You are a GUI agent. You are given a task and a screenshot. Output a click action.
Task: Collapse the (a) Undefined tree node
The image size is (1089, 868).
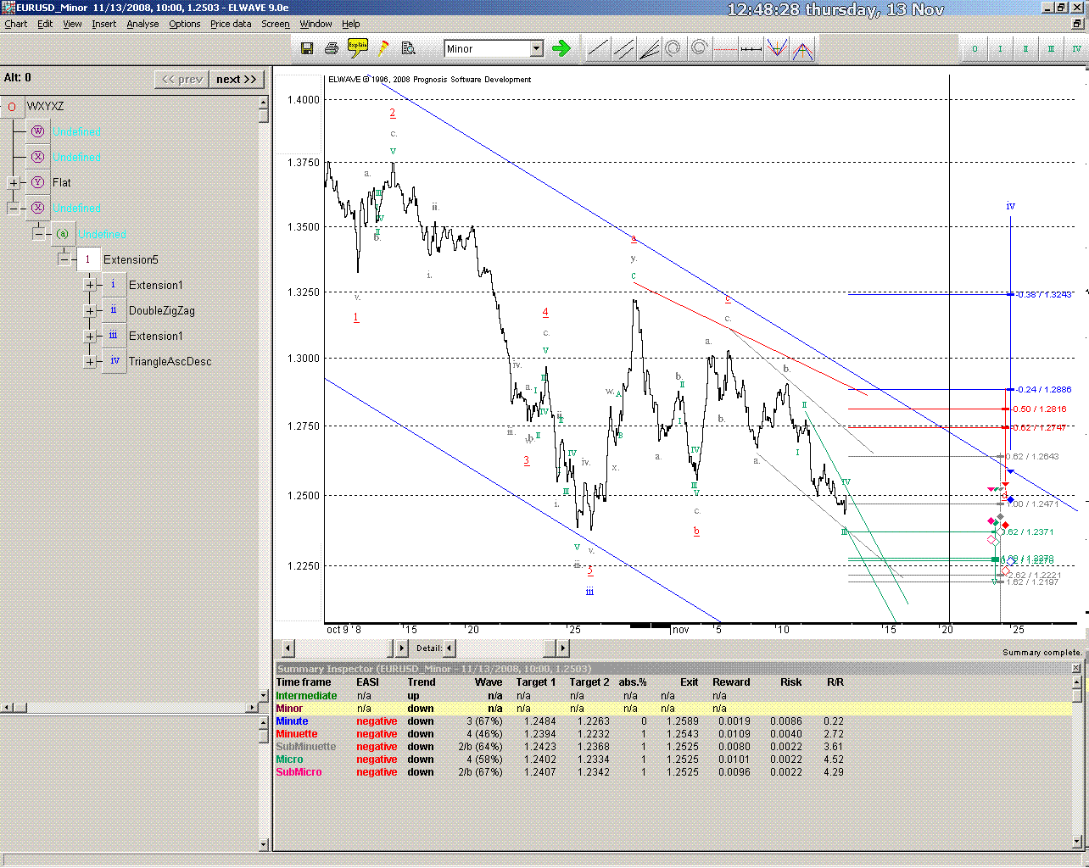[x=39, y=234]
